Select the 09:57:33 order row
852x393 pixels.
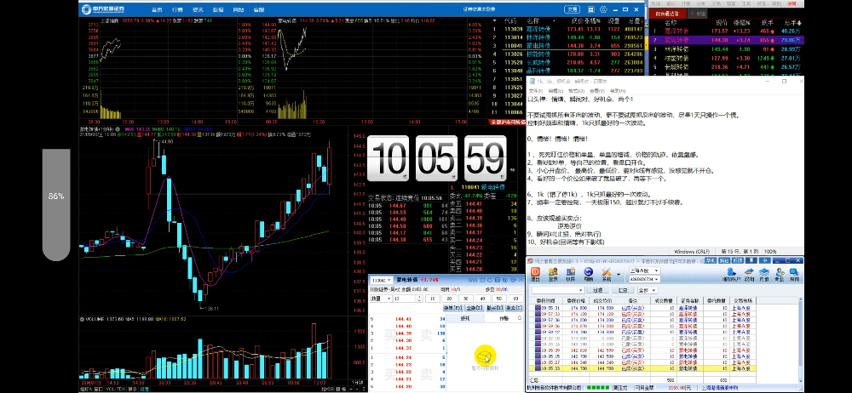point(642,313)
